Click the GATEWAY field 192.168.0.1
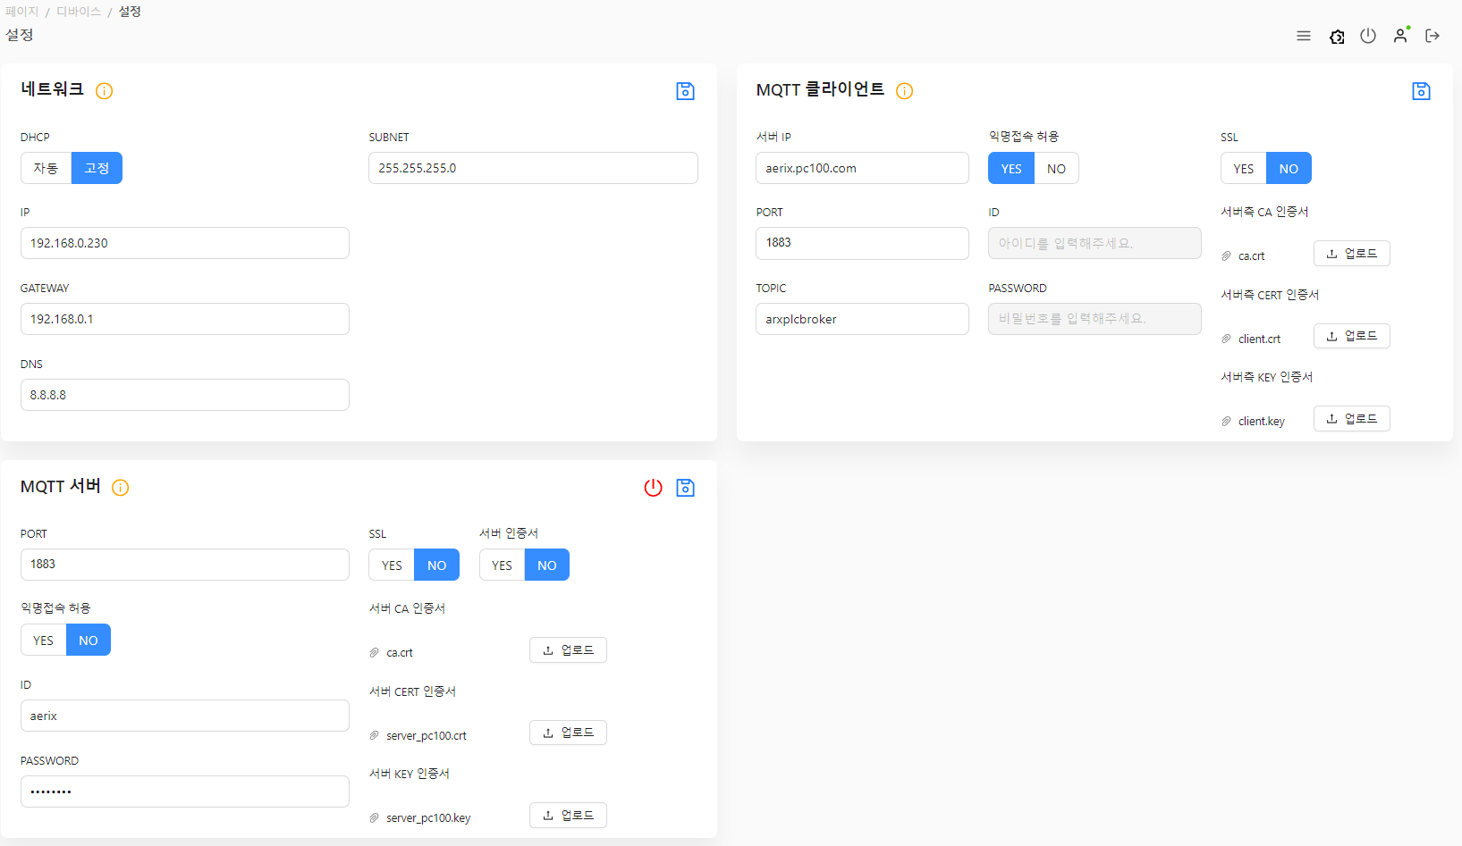The image size is (1462, 846). [x=185, y=319]
